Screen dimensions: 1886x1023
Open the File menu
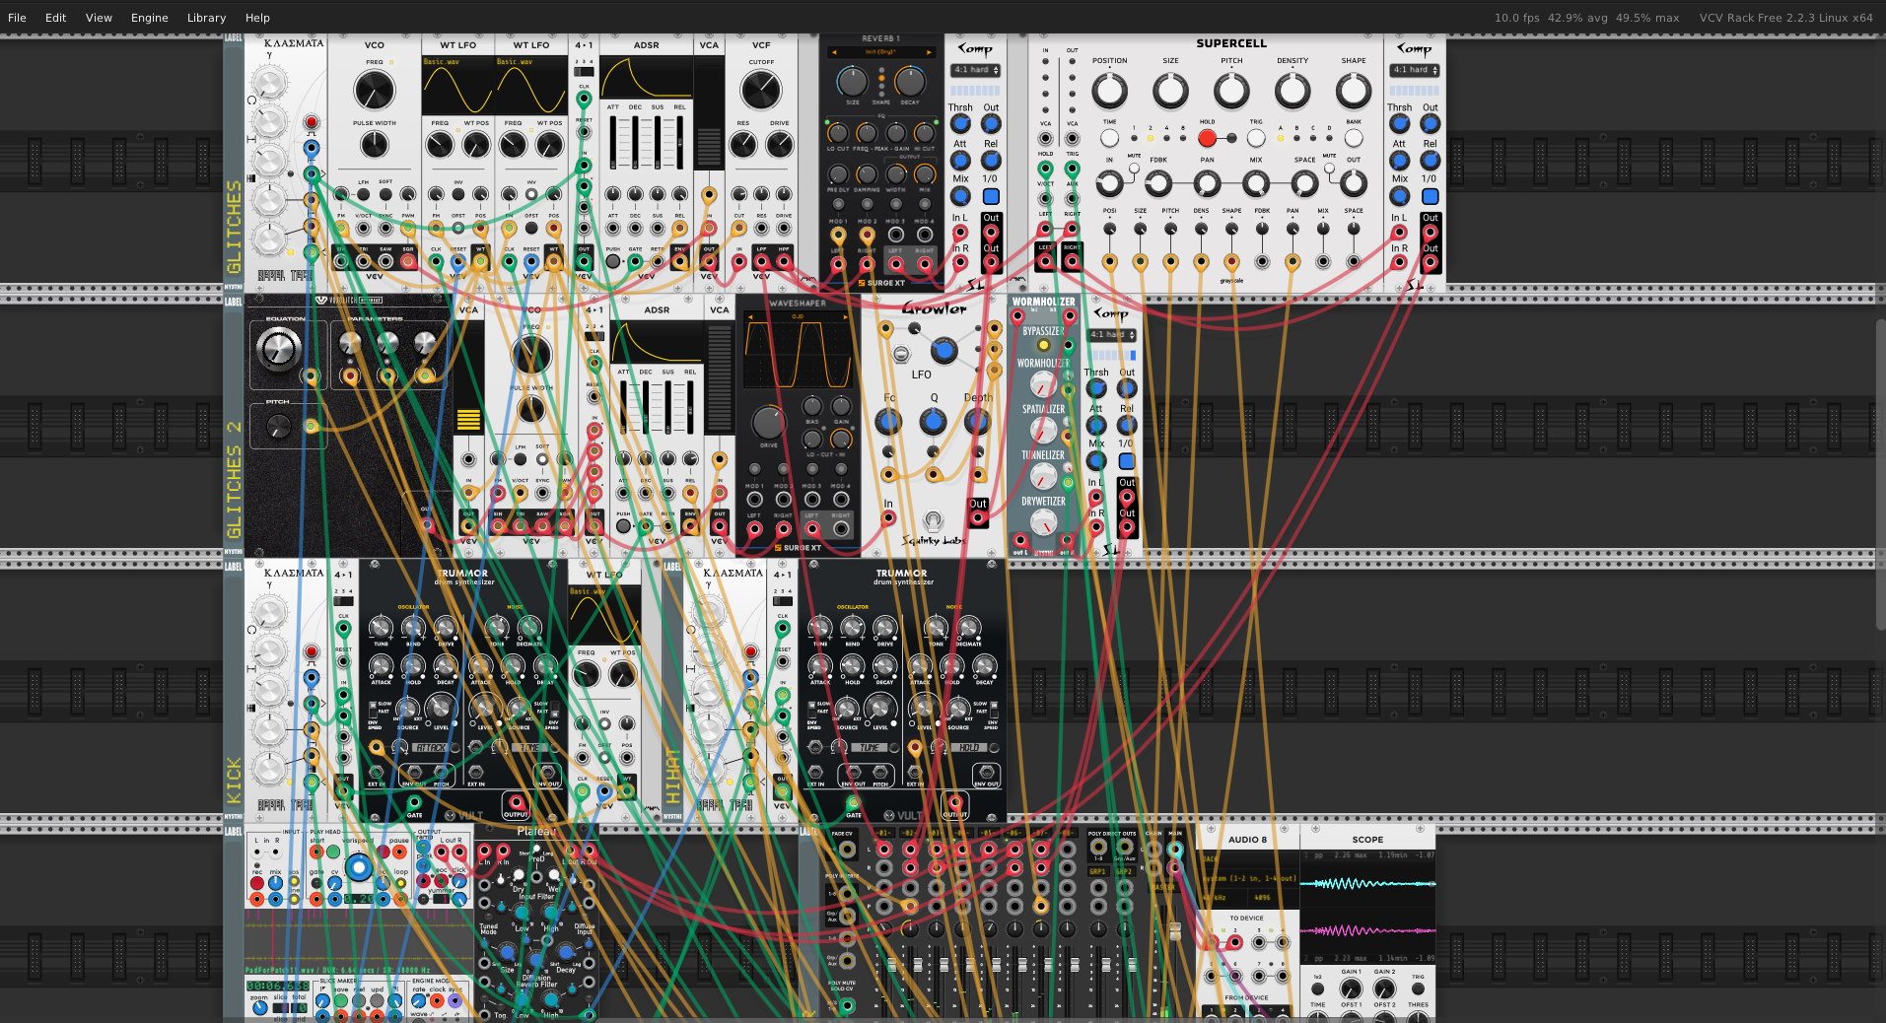[x=17, y=18]
